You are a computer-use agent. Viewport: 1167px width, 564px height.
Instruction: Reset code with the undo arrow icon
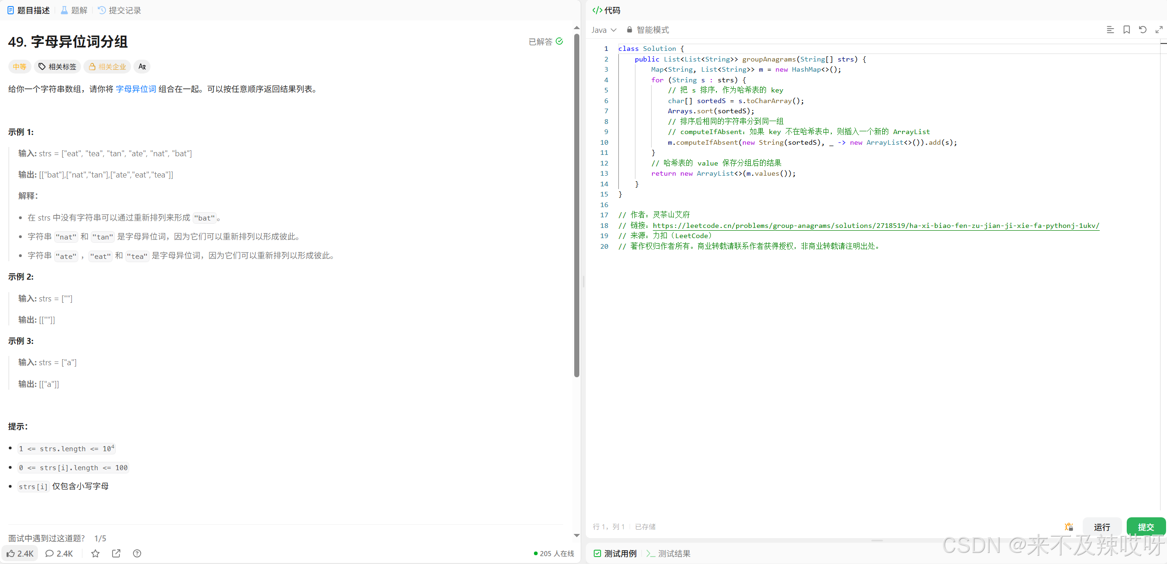tap(1142, 30)
